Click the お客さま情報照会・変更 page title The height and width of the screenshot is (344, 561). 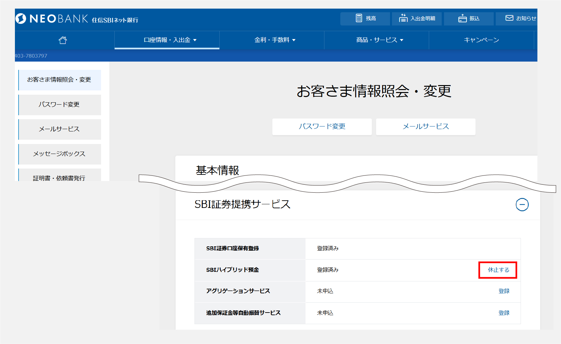tap(374, 91)
